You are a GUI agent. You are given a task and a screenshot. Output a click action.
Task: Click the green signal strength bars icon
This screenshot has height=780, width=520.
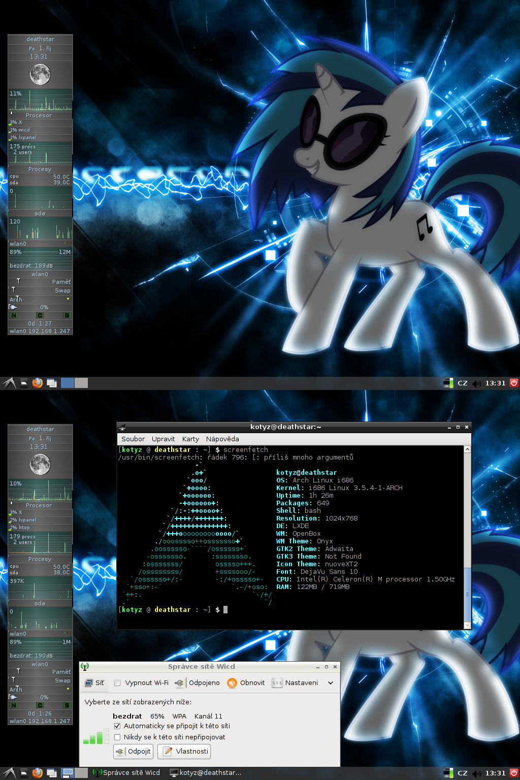pos(95,736)
